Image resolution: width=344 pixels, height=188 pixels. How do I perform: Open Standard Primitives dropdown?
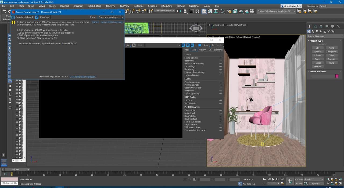tap(325, 36)
